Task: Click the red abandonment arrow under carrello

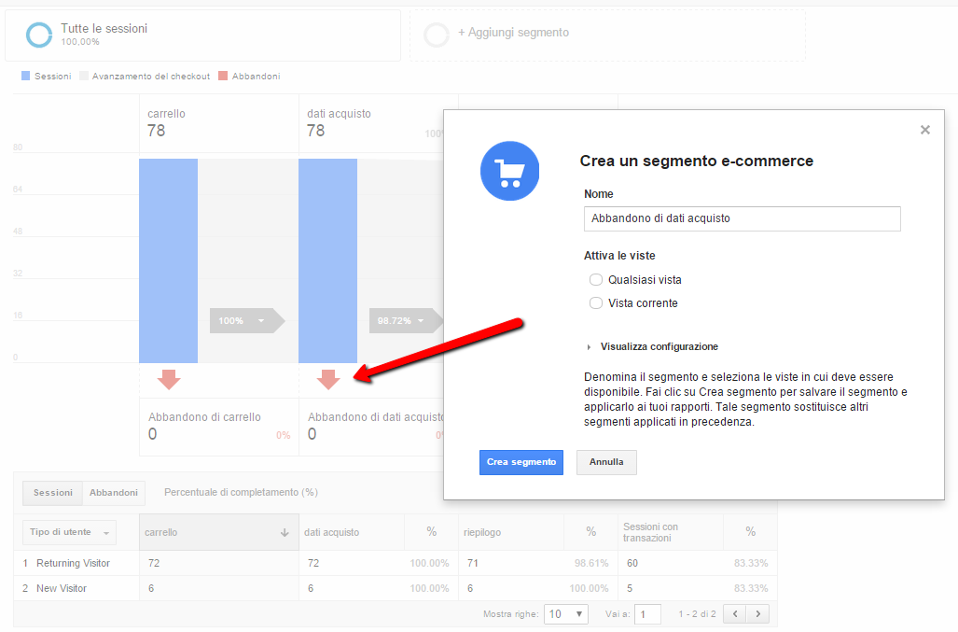Action: 169,379
